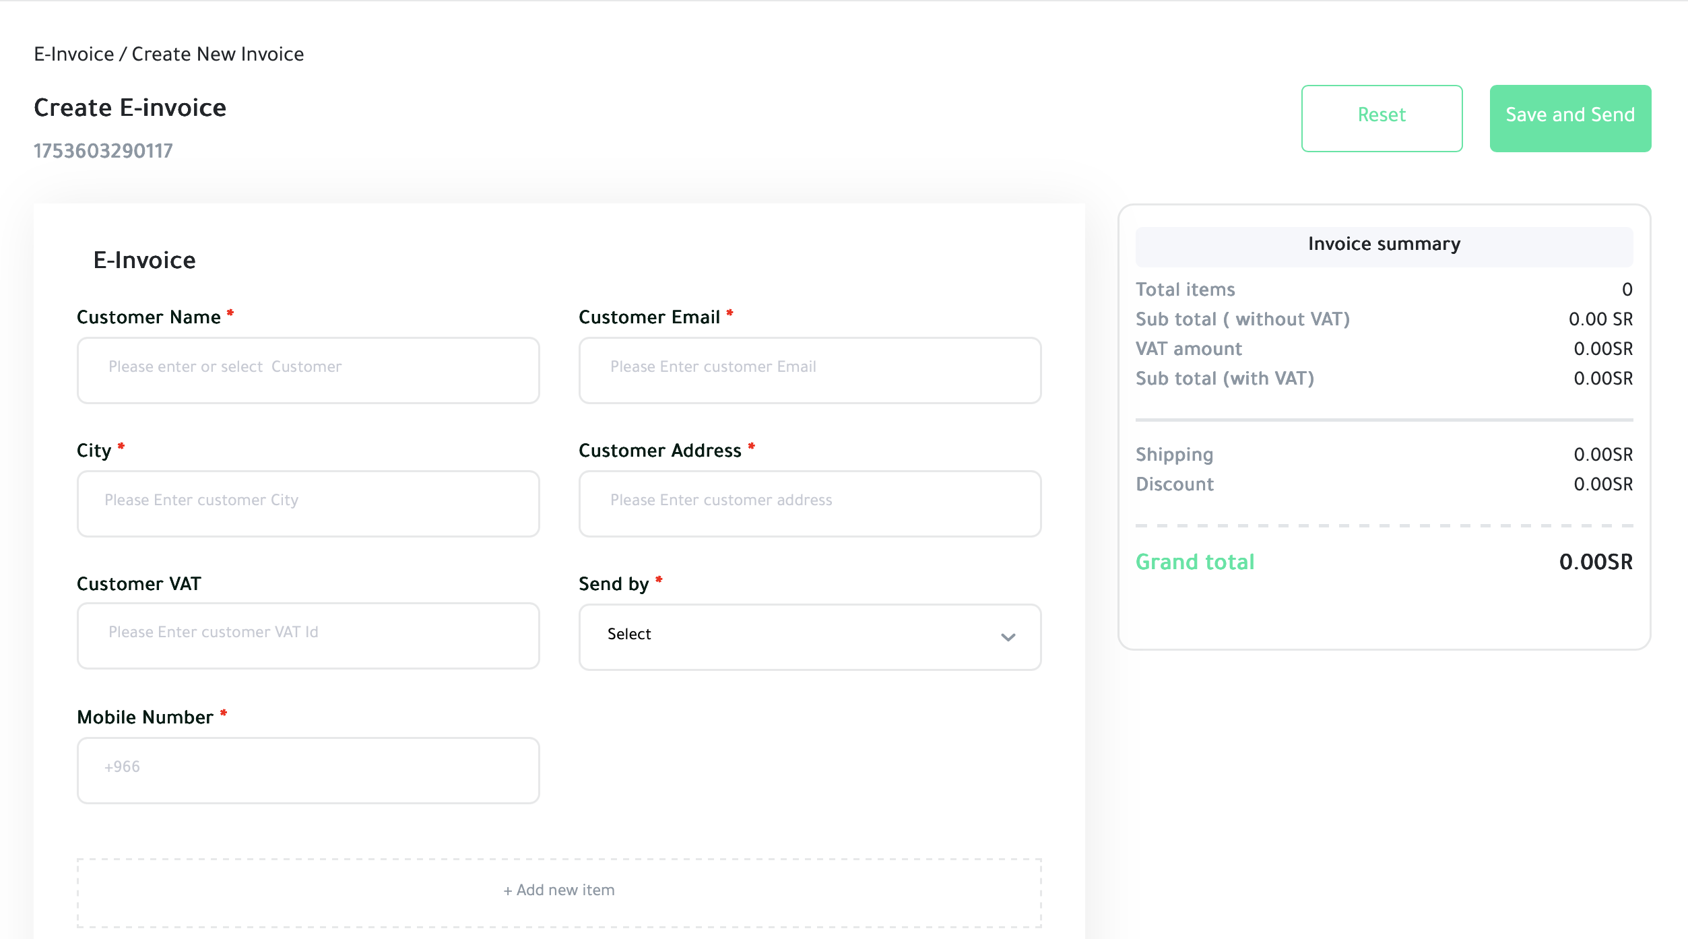Screen dimensions: 1688x939
Task: Click the E-Invoice section heading
Action: tap(144, 260)
